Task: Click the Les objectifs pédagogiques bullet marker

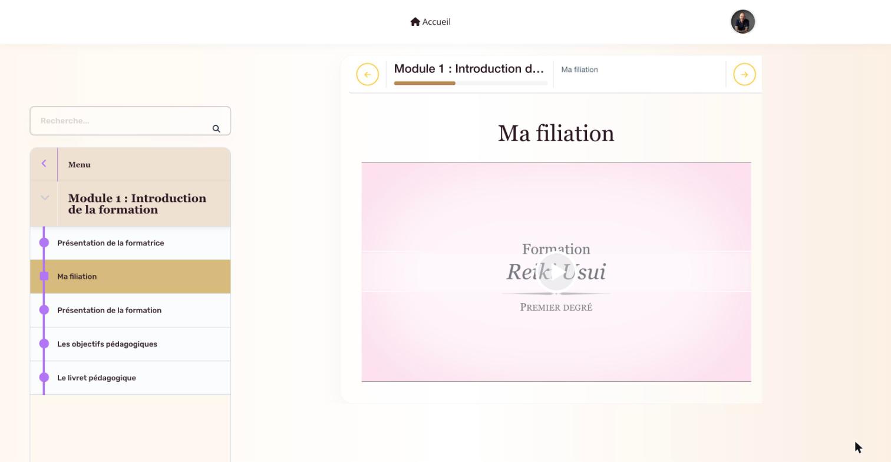Action: click(x=44, y=343)
